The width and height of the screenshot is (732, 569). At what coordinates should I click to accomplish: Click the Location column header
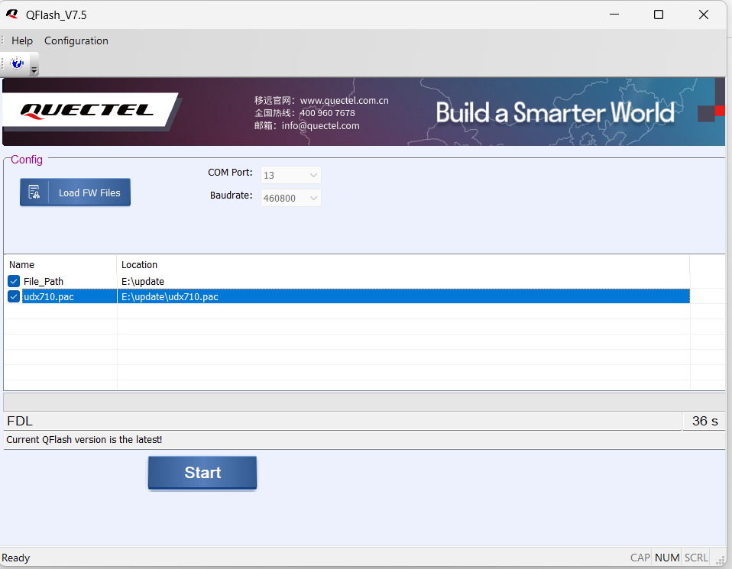139,264
